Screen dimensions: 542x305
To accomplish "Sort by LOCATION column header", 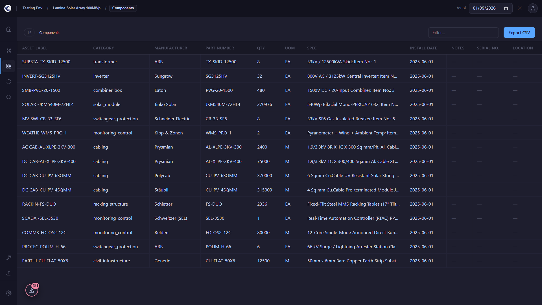I will pyautogui.click(x=523, y=48).
